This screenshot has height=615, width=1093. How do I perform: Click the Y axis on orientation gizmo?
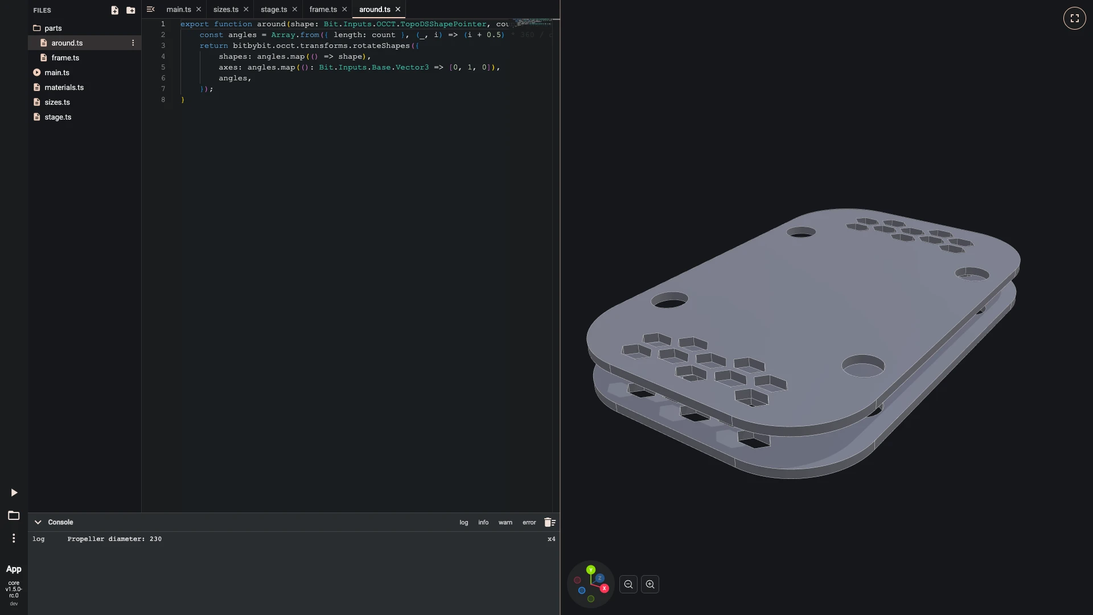click(591, 569)
